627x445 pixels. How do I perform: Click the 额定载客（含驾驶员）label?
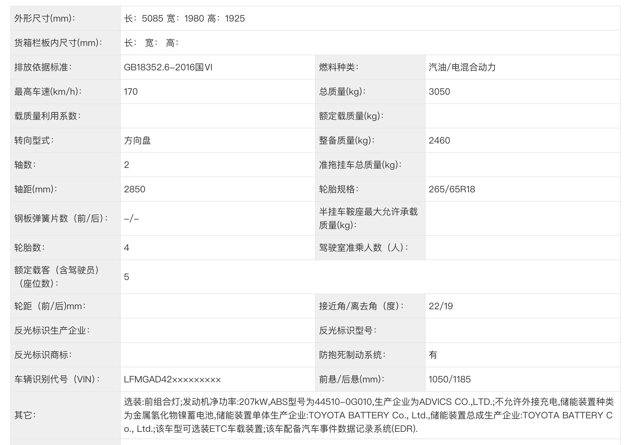pyautogui.click(x=57, y=277)
